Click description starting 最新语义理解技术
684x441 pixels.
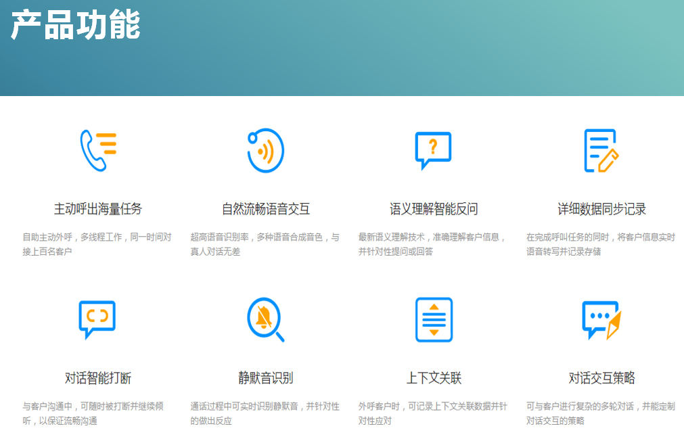point(432,244)
